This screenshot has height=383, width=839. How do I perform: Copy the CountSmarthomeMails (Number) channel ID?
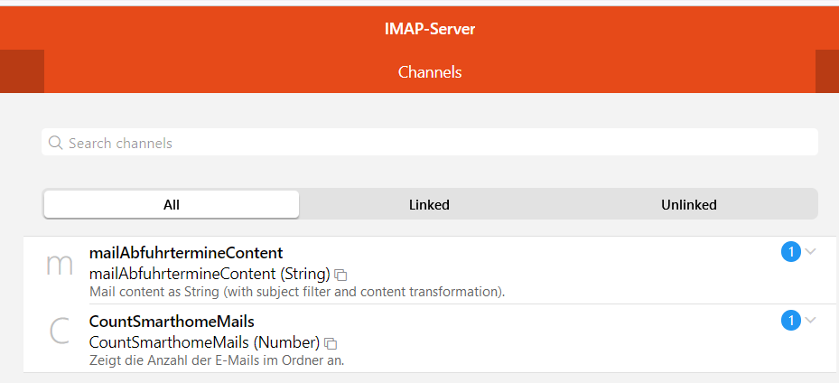[x=331, y=343]
